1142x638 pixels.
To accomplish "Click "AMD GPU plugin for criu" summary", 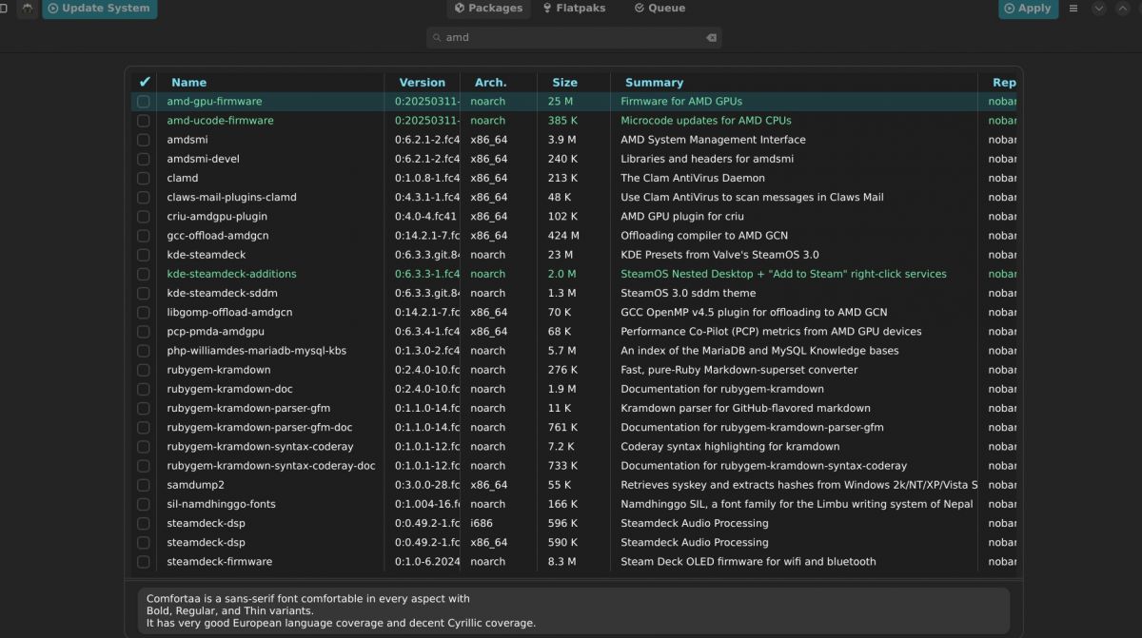I will point(682,217).
